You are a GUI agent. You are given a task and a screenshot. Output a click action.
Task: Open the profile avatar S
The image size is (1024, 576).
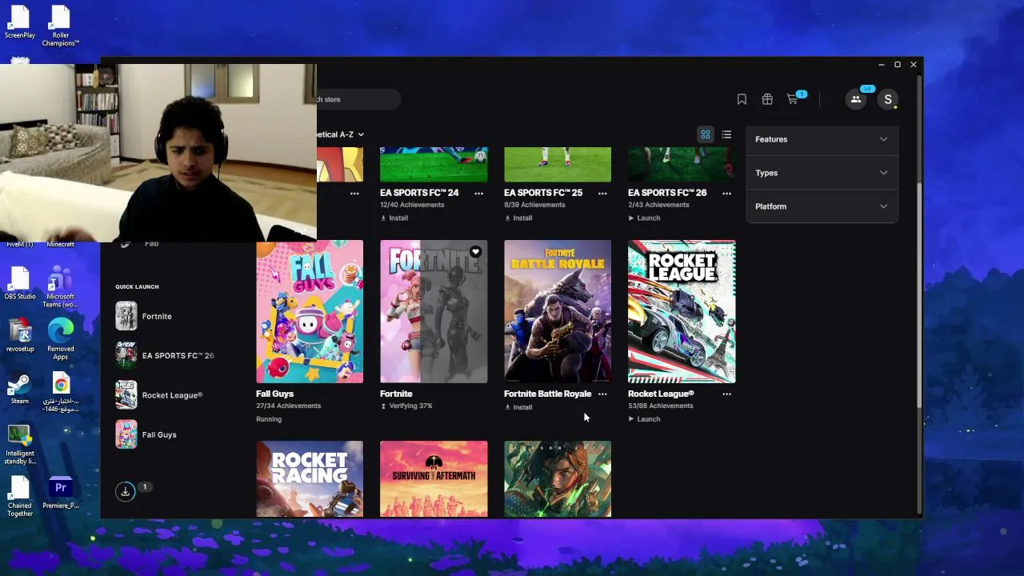click(x=888, y=99)
